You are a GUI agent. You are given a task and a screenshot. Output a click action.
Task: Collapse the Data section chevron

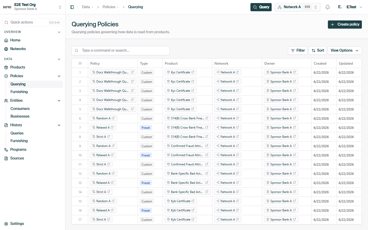59,59
